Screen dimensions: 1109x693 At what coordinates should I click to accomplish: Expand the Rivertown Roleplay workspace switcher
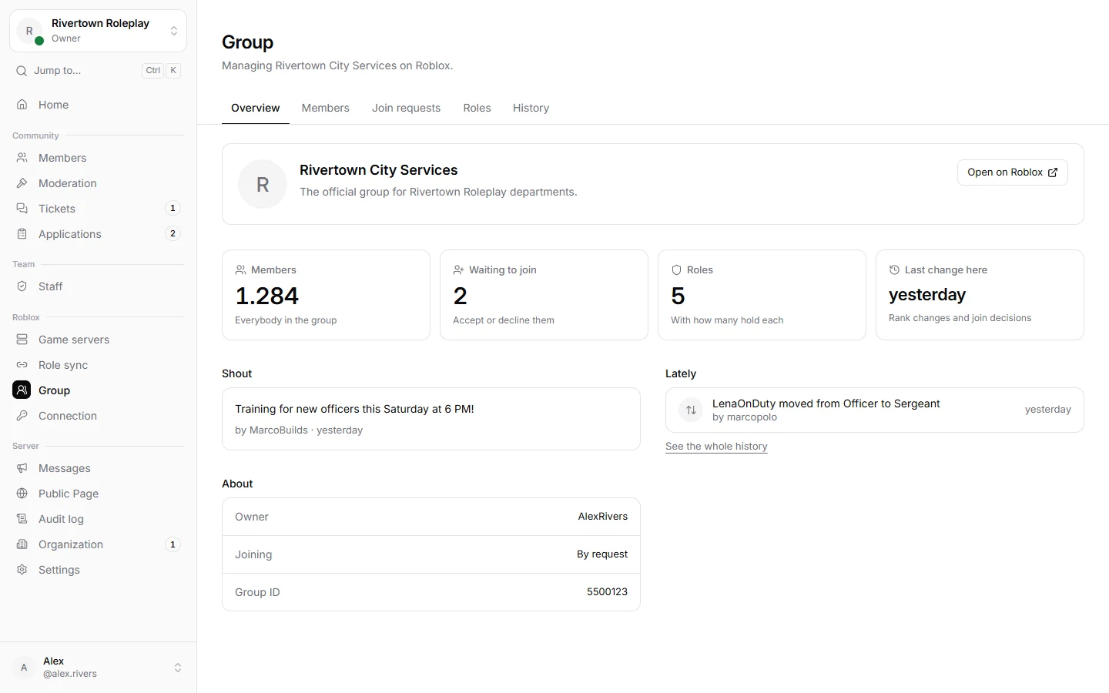click(x=98, y=31)
